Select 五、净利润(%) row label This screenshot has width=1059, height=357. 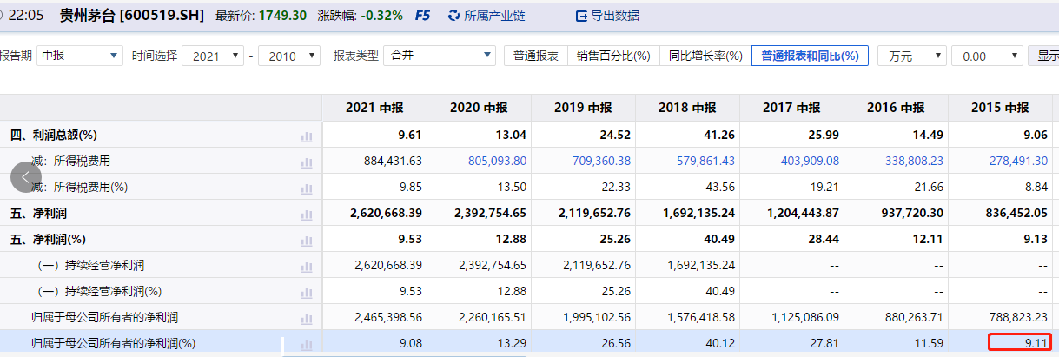click(x=48, y=239)
